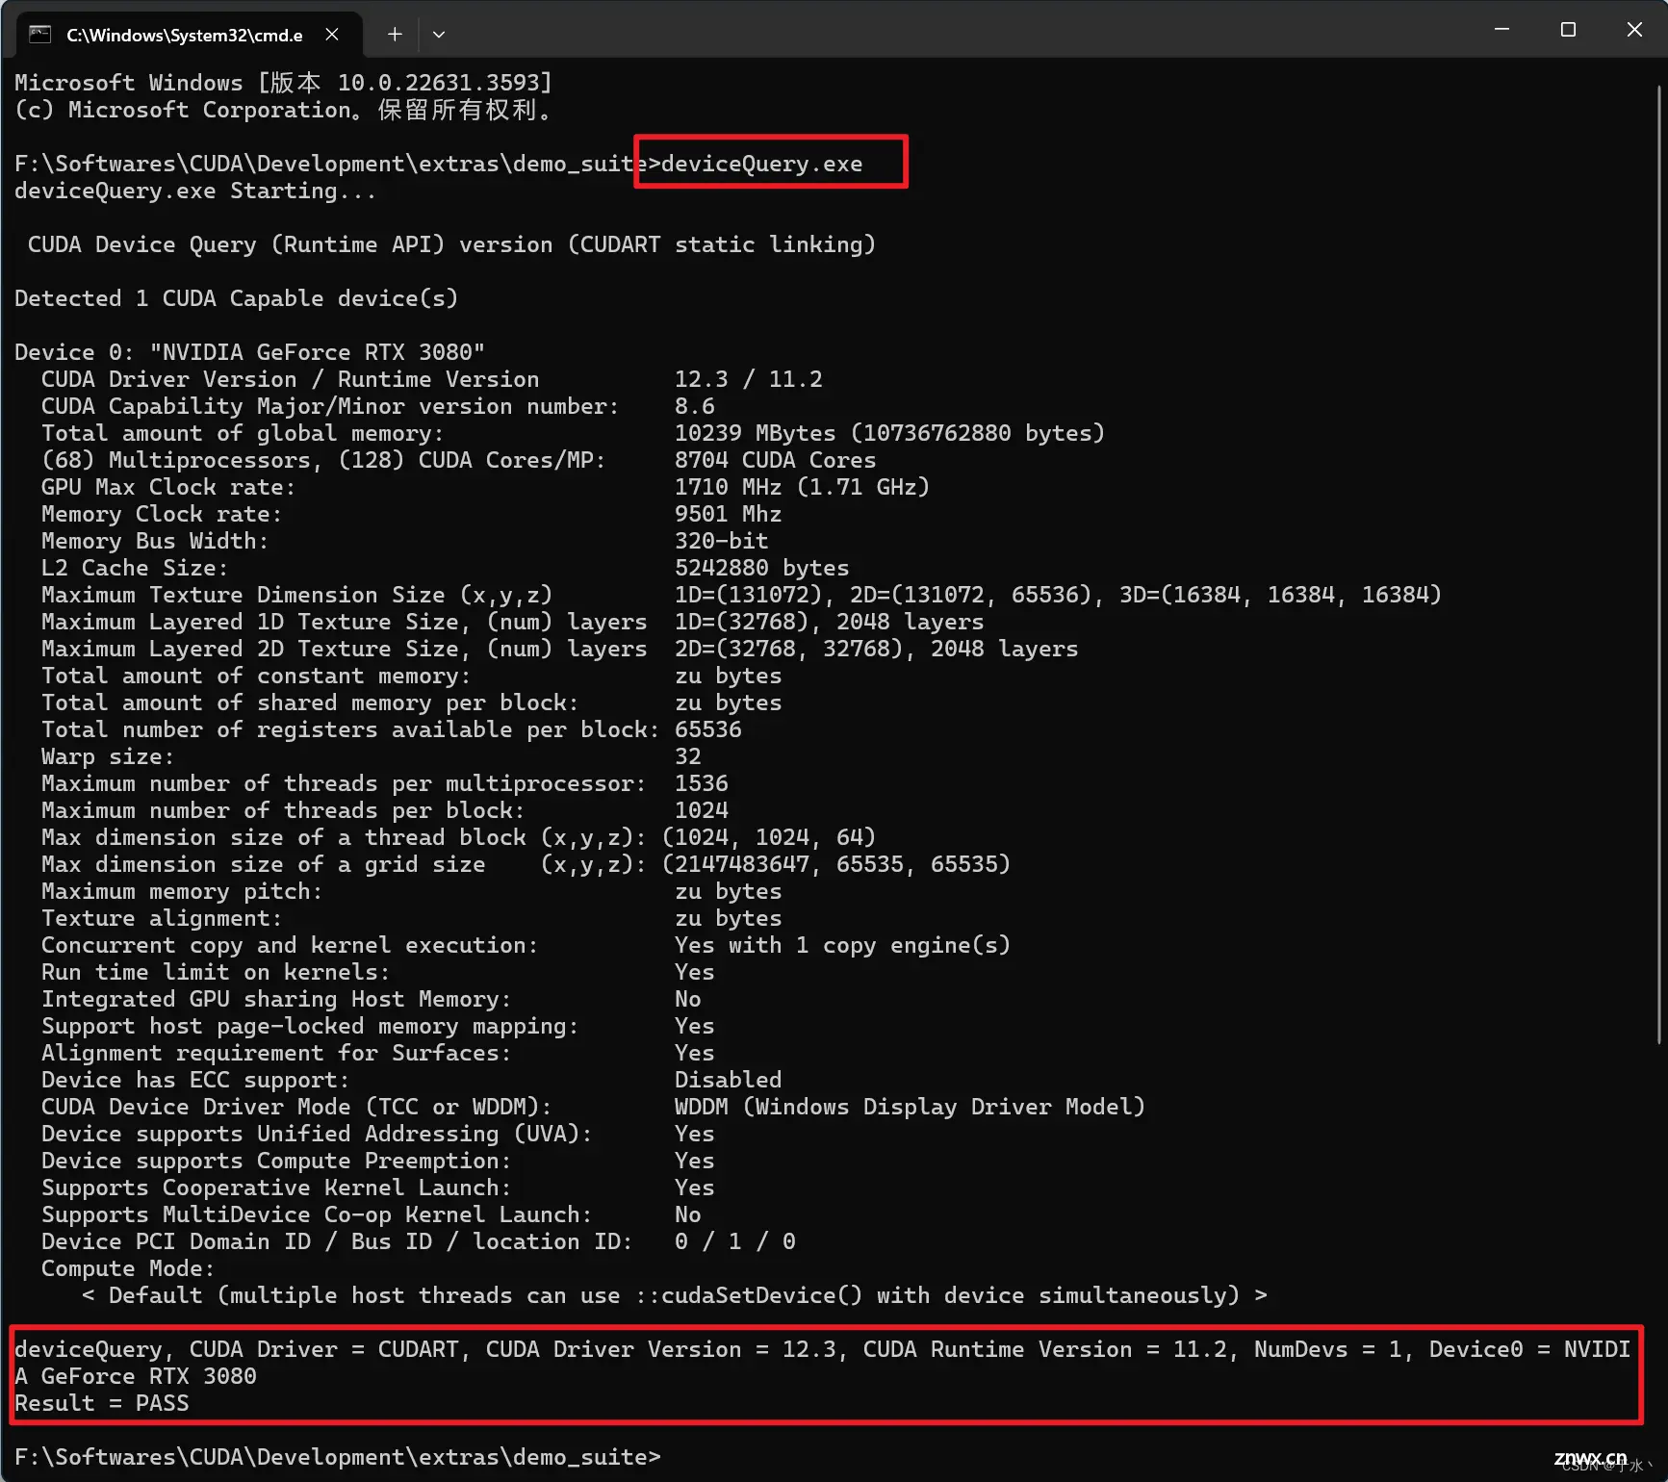Click the cmd icon in tab
Screen dimensions: 1668x1482
(39, 35)
